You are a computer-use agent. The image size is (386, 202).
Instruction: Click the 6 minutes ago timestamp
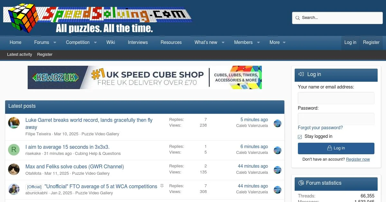254,147
